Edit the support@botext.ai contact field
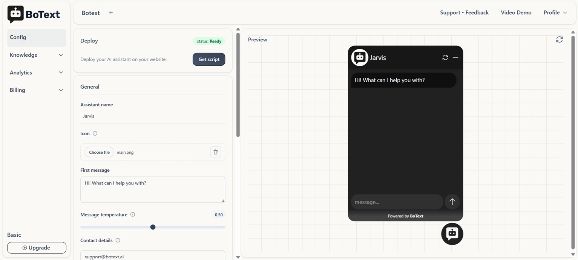 coord(153,255)
